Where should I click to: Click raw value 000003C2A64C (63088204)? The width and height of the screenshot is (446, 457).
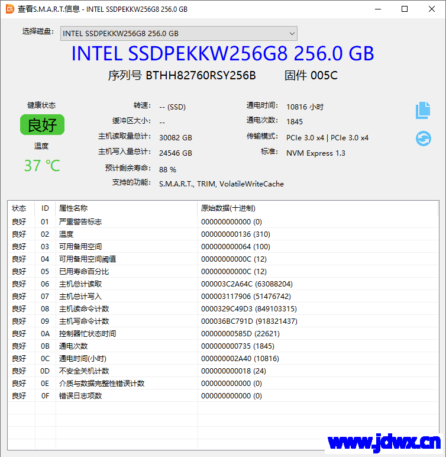(247, 284)
